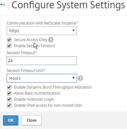
Task: Click the Configure System Settings page heading
Action: 68,5
